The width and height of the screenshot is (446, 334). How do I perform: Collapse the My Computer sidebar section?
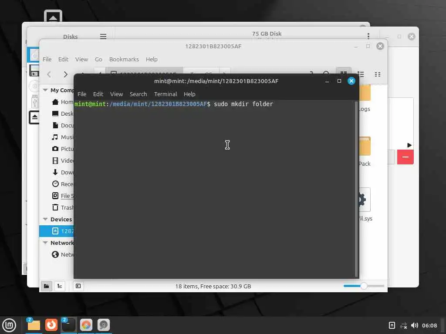click(x=45, y=90)
